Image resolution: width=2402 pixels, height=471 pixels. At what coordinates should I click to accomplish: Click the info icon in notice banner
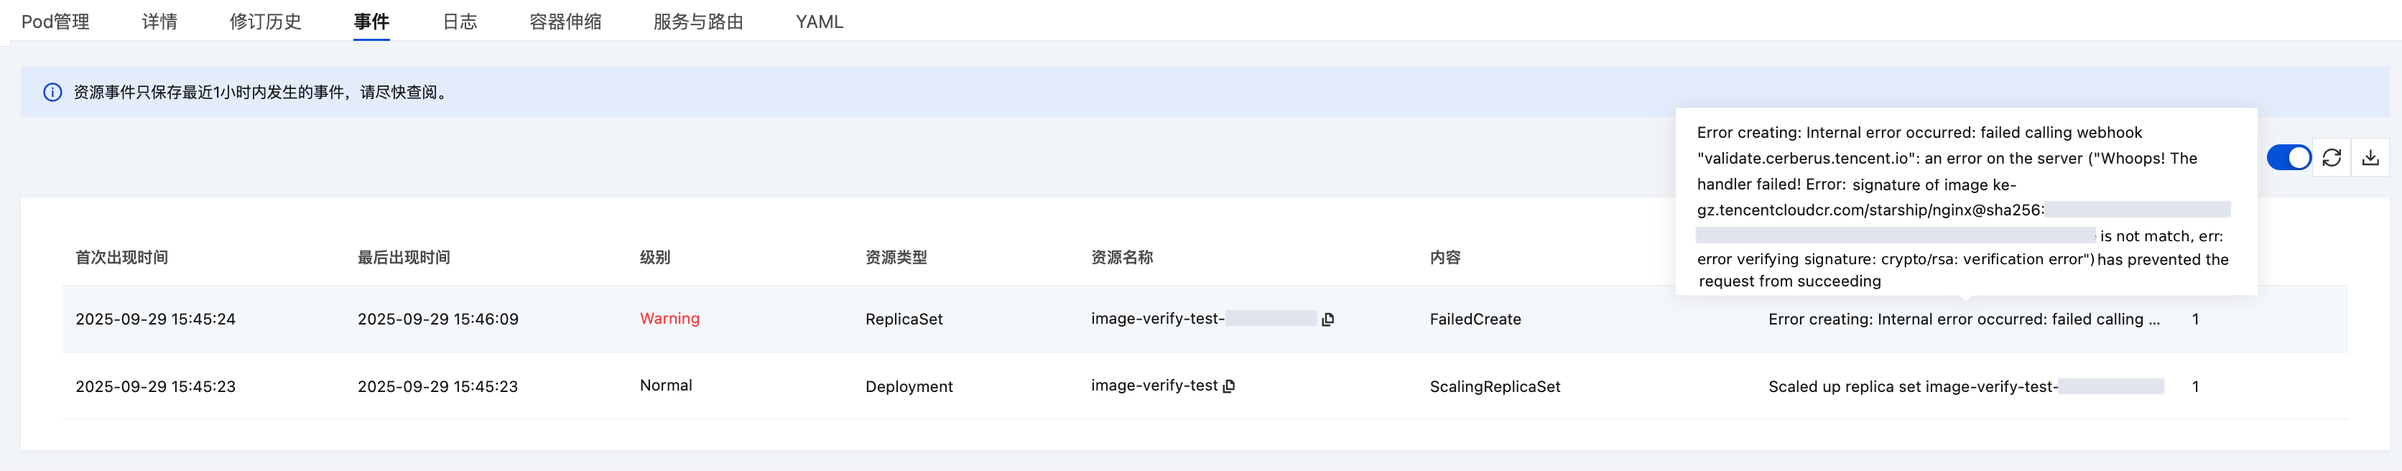coord(52,93)
